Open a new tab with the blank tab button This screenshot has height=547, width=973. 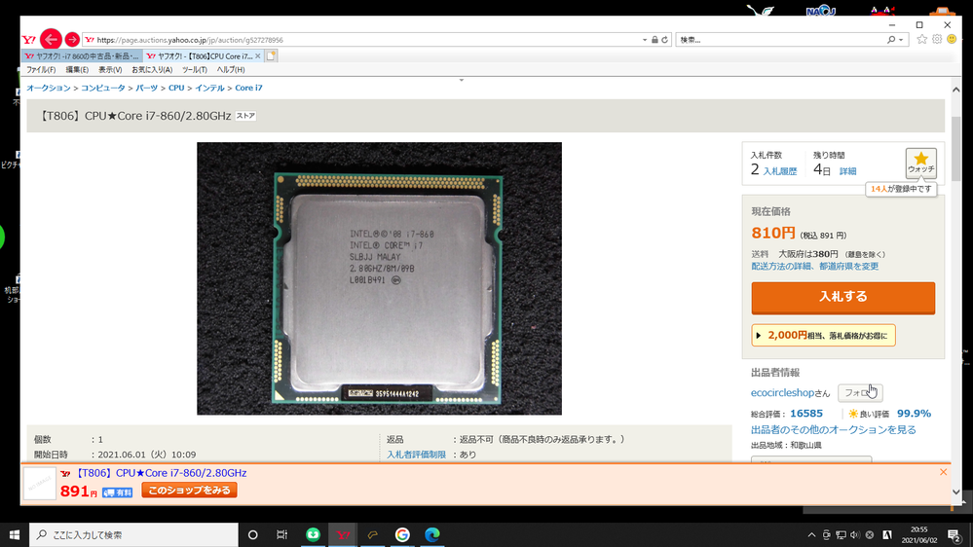[x=271, y=55]
